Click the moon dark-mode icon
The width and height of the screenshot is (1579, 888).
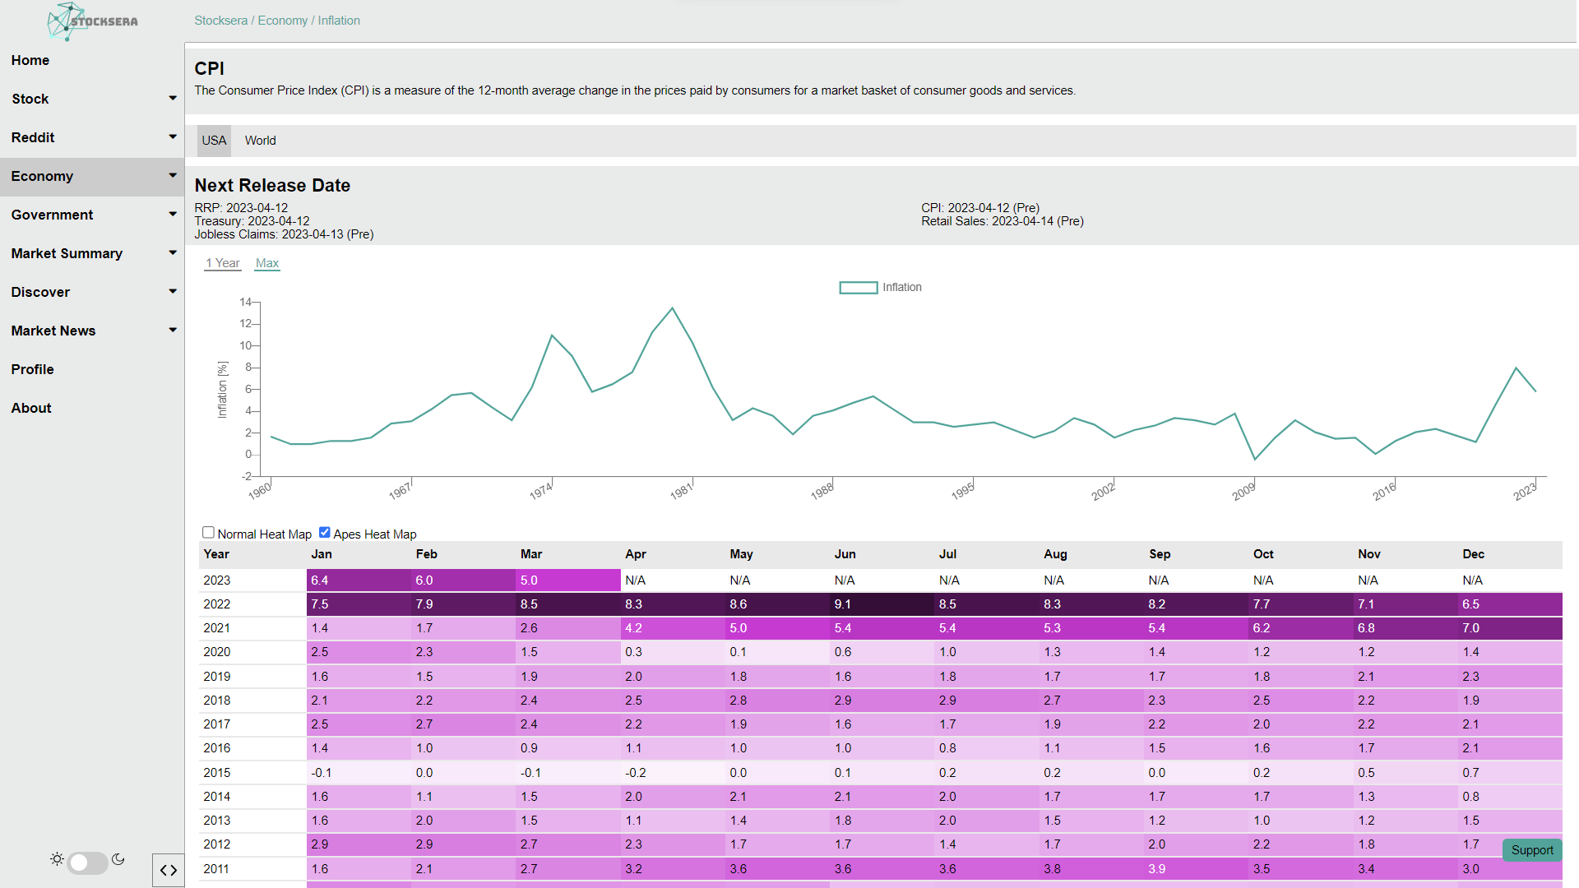click(118, 859)
